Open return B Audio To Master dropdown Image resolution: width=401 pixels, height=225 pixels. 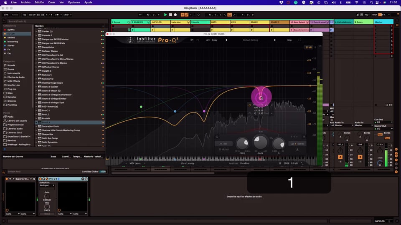(x=364, y=125)
